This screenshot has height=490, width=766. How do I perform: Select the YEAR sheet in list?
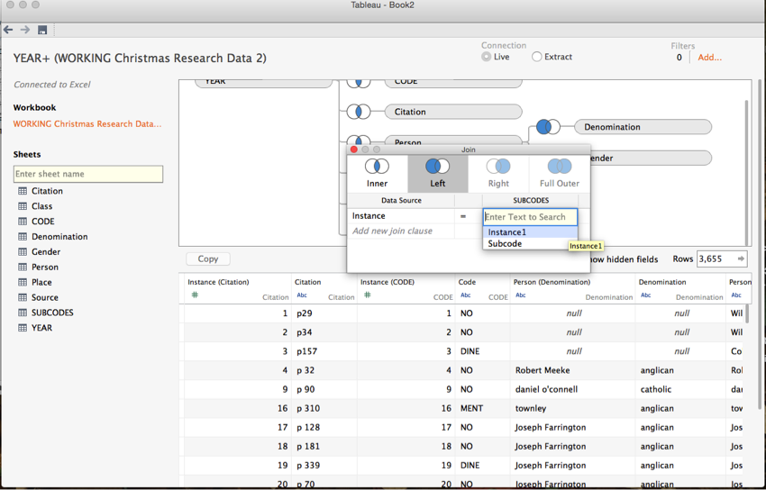click(41, 328)
